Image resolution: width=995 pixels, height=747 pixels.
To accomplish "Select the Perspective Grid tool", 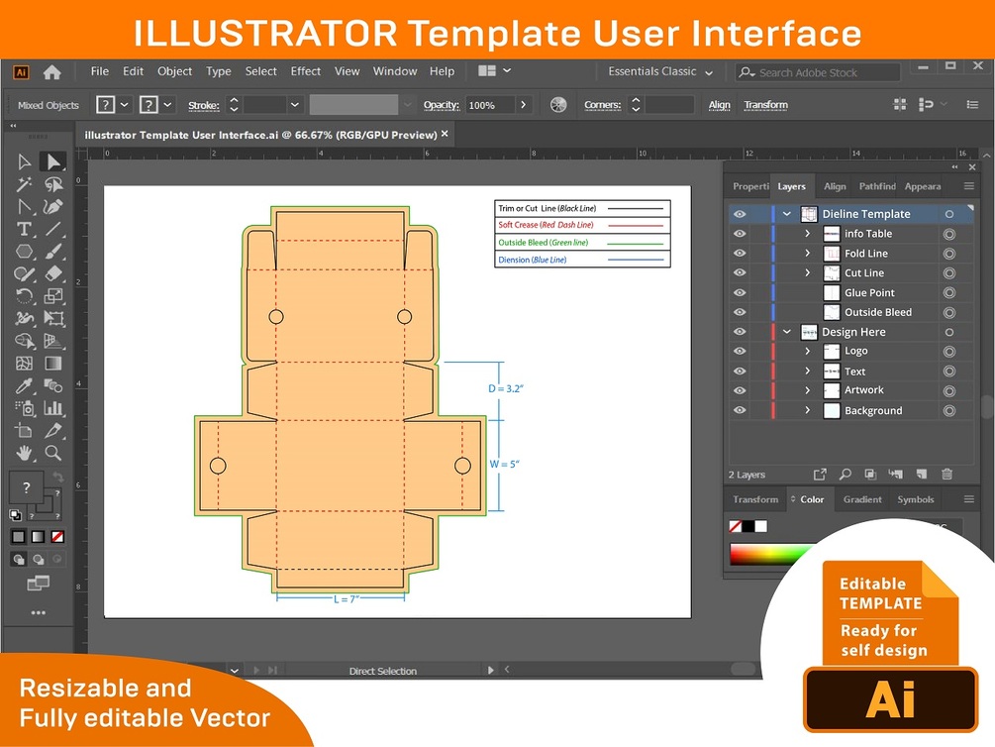I will [x=53, y=341].
